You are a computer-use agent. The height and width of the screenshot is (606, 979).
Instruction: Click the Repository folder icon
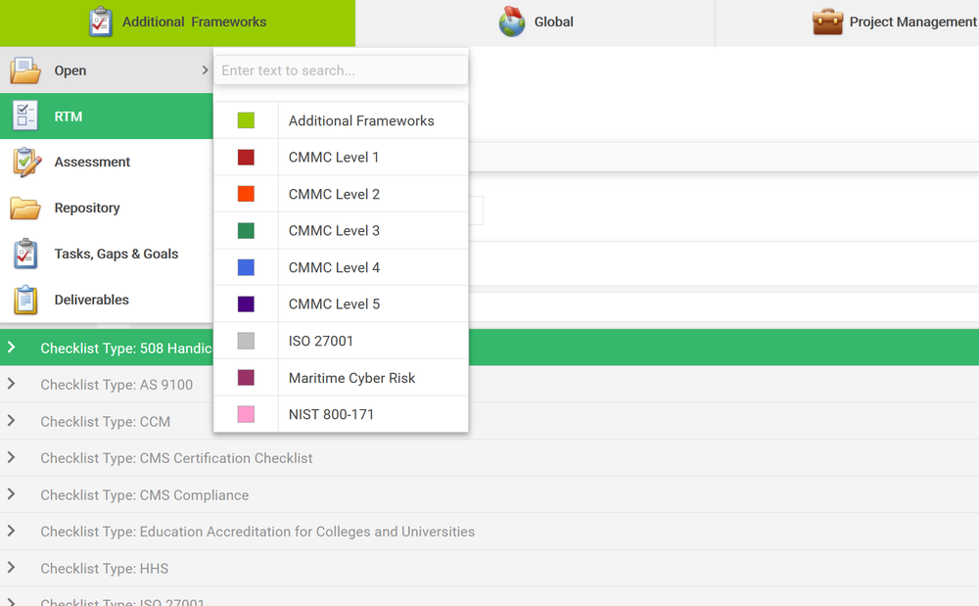point(25,209)
